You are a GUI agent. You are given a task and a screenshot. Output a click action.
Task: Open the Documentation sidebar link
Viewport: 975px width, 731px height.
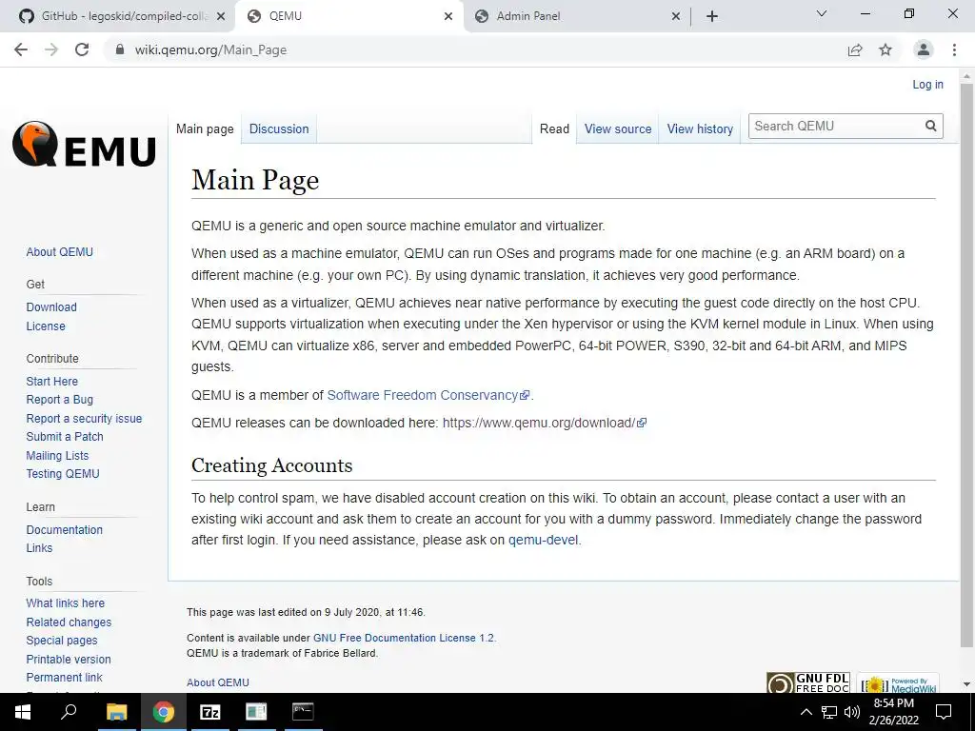pos(65,529)
